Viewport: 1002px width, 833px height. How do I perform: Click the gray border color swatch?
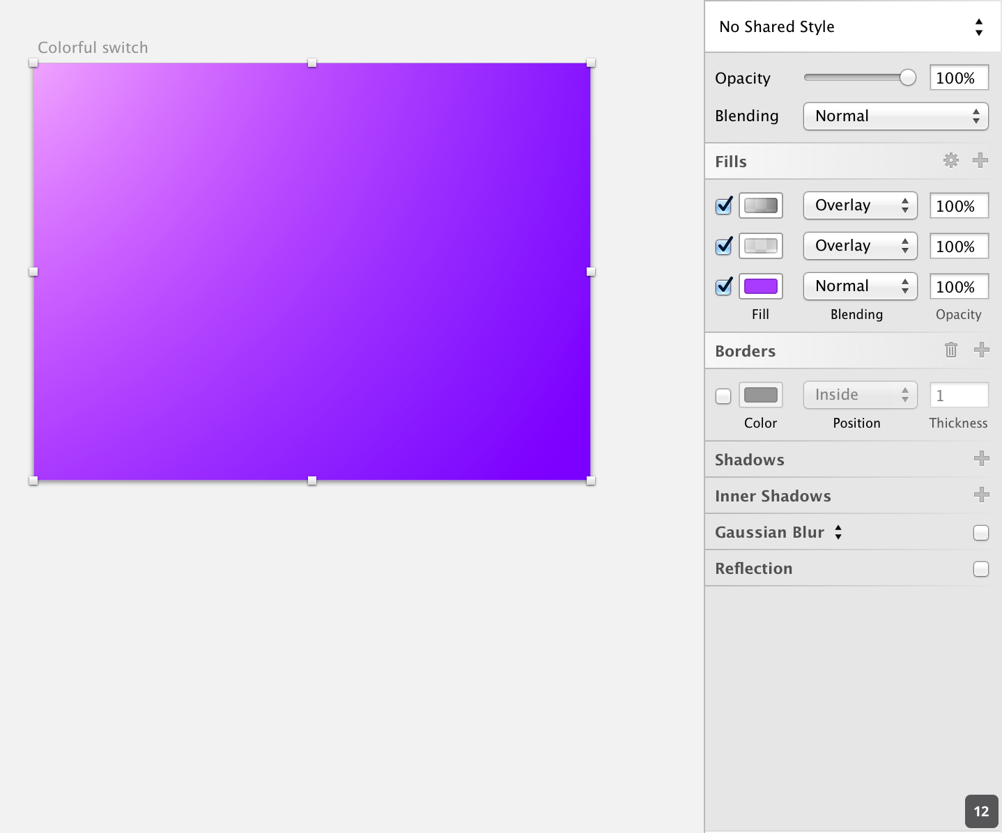(761, 395)
